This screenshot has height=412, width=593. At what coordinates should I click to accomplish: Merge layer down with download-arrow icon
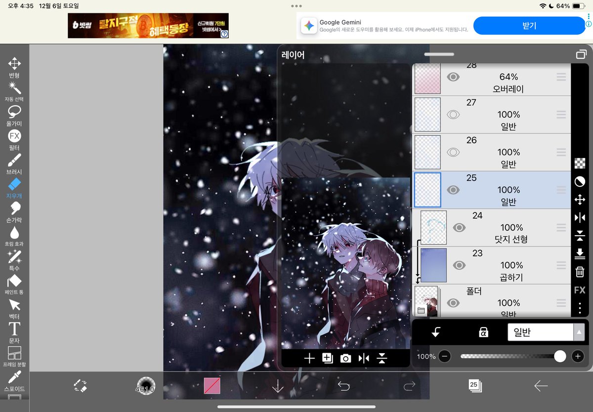[580, 254]
